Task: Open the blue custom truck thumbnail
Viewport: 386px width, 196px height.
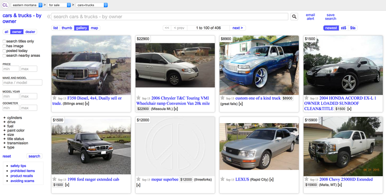Action: (259, 65)
